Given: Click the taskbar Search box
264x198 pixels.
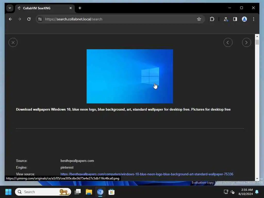Looking at the screenshot, I should tap(43, 192).
